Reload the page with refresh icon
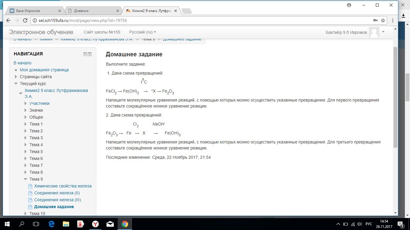Image resolution: width=410 pixels, height=230 pixels. [26, 20]
